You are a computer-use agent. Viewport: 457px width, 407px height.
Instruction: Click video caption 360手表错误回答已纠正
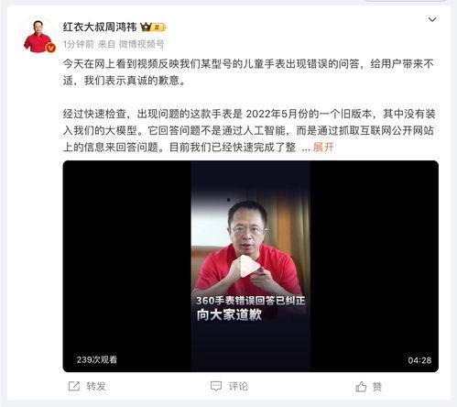pos(250,301)
